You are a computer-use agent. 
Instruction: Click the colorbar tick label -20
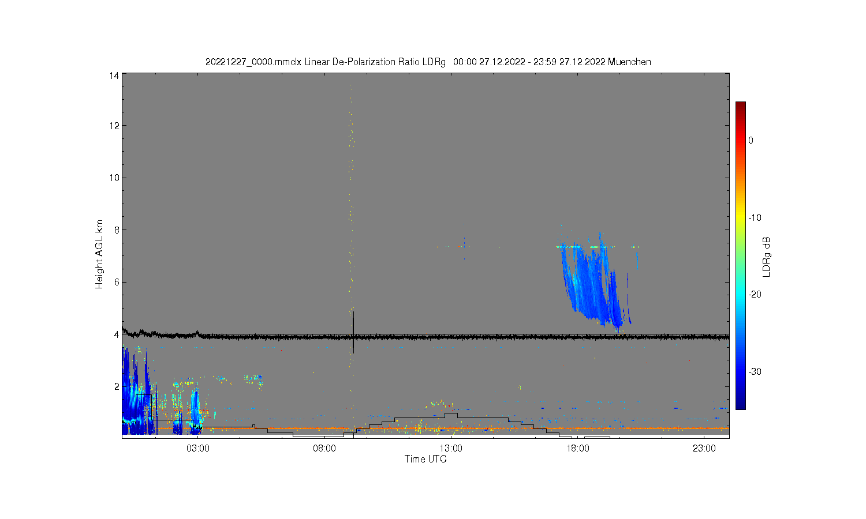[755, 294]
